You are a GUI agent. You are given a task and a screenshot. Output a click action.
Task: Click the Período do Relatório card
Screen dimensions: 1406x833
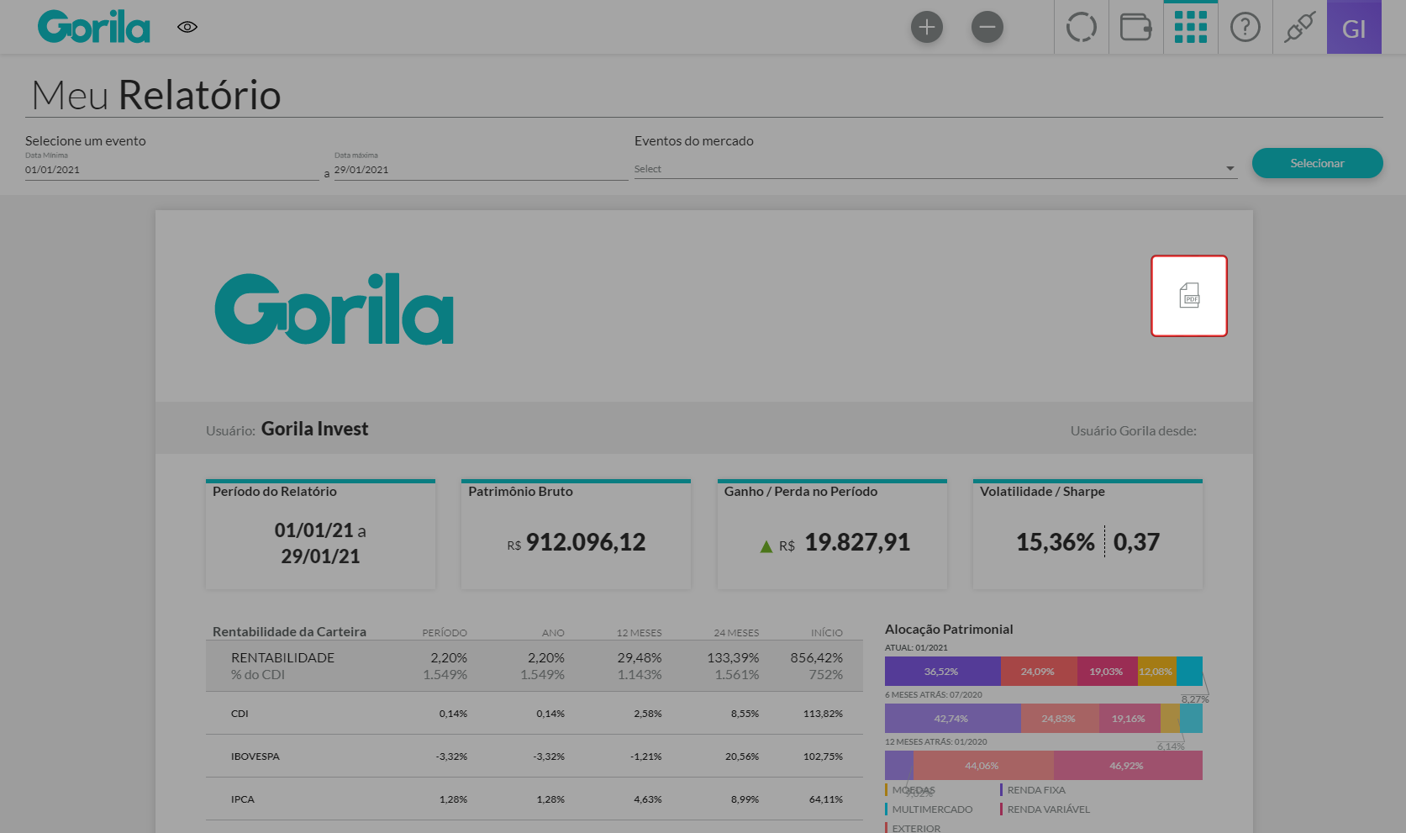tap(320, 535)
